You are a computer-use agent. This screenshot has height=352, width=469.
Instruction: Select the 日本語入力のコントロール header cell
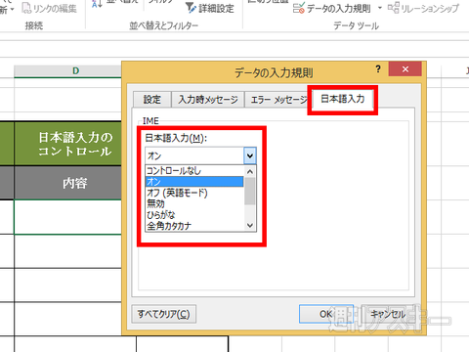coord(68,144)
